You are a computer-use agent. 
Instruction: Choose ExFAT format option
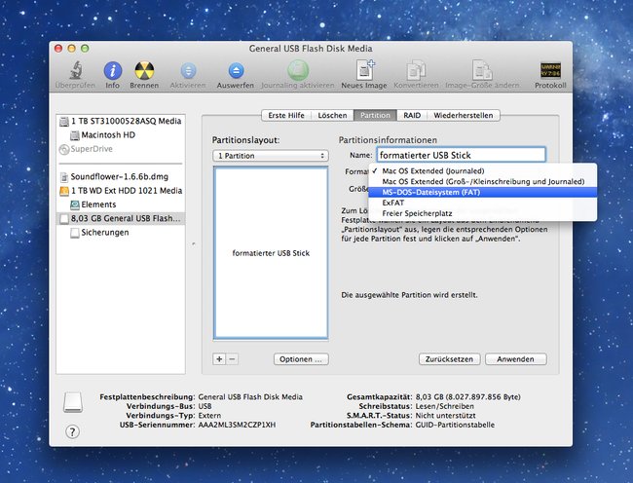[x=483, y=203]
